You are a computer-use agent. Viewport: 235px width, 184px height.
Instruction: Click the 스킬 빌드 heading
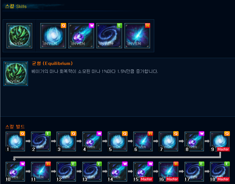(x=15, y=127)
